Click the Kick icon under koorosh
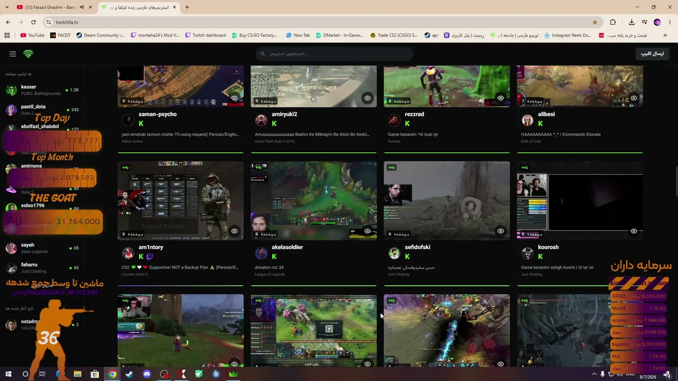 click(x=540, y=256)
